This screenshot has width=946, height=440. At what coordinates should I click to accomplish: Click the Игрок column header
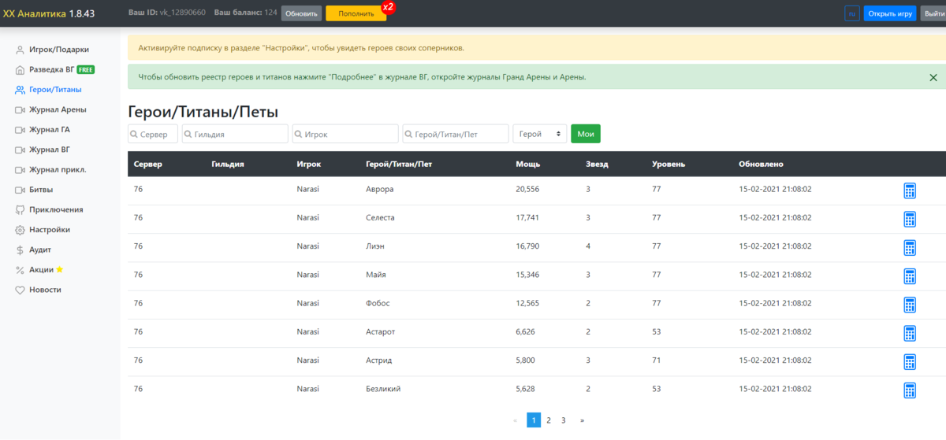click(x=309, y=164)
